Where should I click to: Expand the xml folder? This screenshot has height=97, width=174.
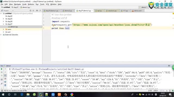click(4, 32)
